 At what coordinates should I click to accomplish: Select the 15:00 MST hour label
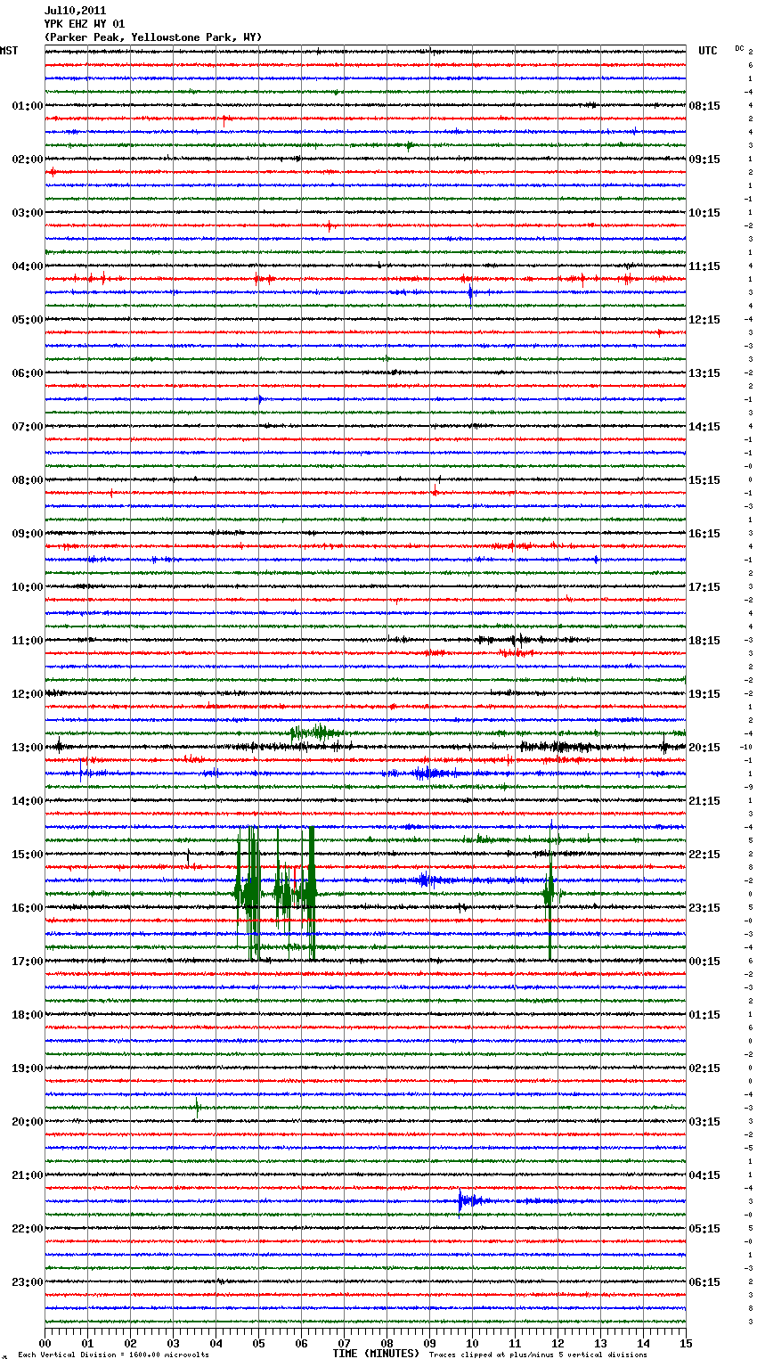click(x=28, y=855)
